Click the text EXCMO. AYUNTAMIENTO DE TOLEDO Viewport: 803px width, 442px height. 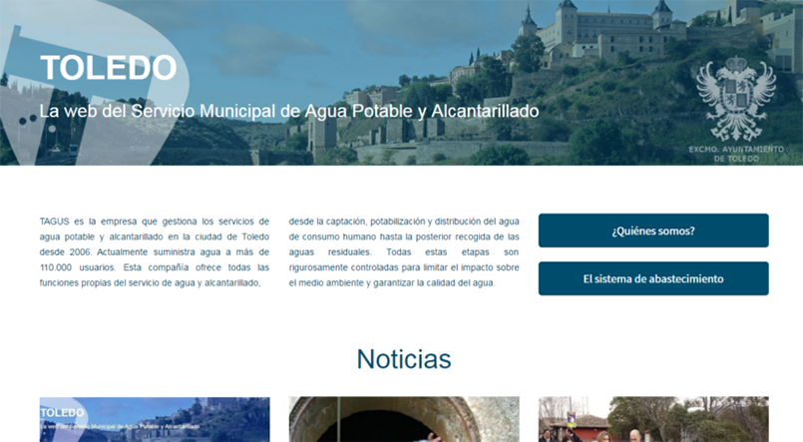(736, 154)
